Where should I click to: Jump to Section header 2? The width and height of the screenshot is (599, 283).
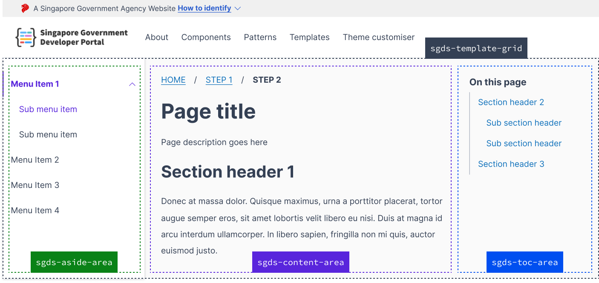[x=511, y=102]
